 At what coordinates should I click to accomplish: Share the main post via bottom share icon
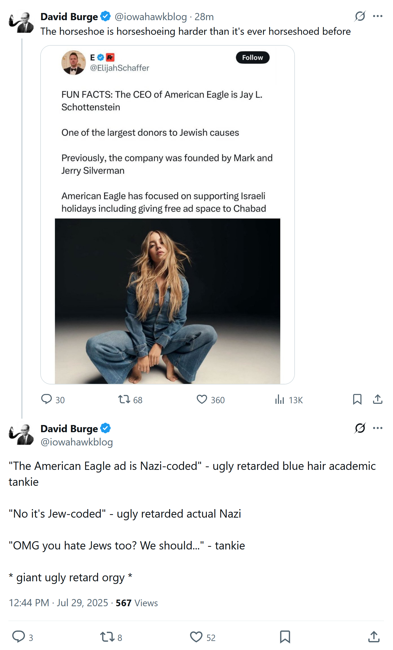tap(374, 637)
